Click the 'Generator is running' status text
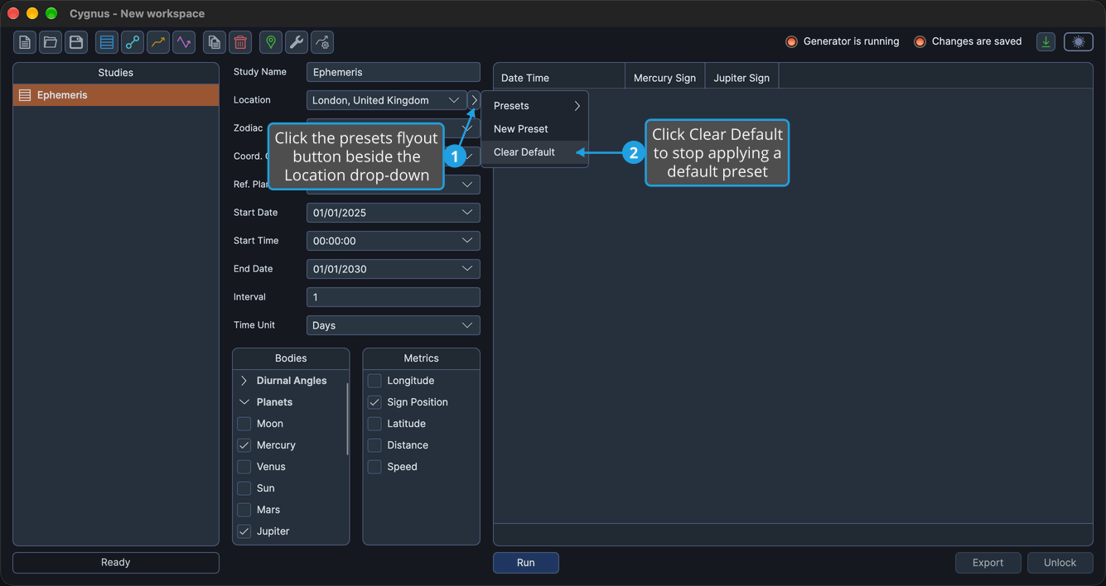 click(851, 41)
